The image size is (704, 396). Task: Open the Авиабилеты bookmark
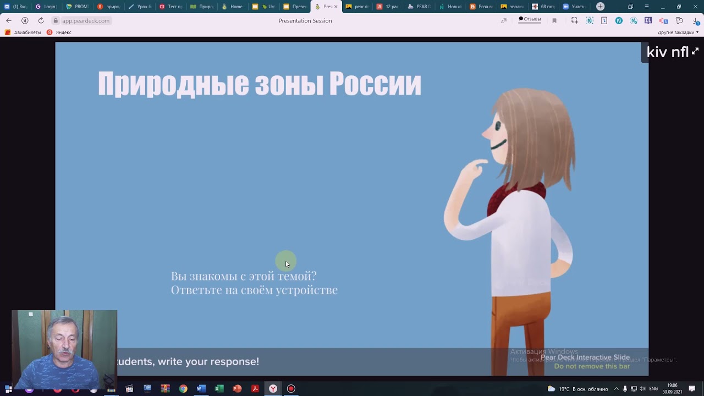23,32
